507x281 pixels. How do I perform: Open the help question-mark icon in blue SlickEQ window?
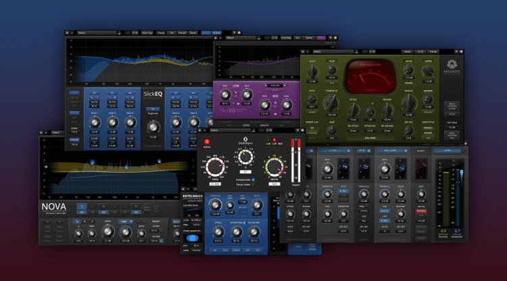[x=235, y=33]
